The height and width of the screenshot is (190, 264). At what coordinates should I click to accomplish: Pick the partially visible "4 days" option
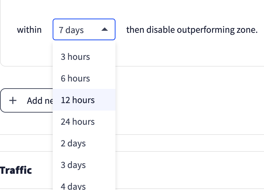(x=73, y=186)
